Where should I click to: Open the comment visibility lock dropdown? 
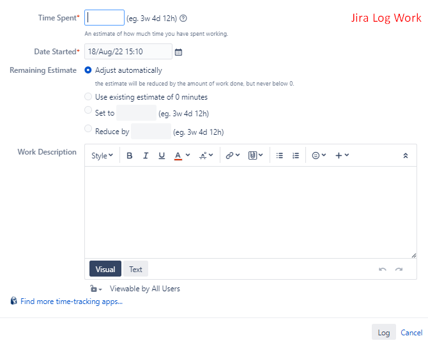(x=96, y=289)
